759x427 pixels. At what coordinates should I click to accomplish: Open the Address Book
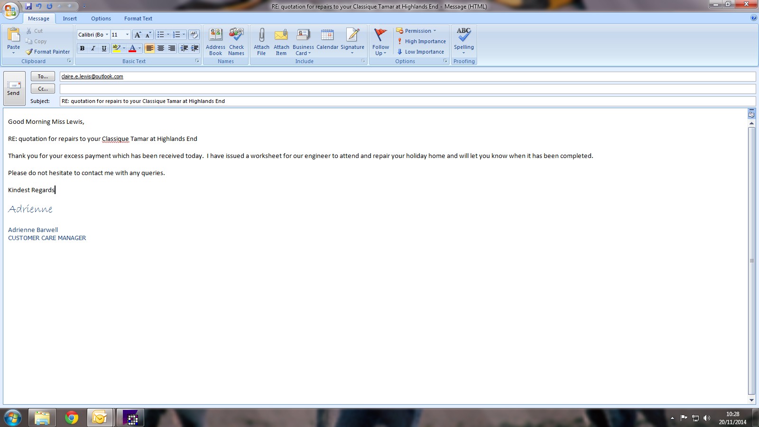pyautogui.click(x=215, y=42)
